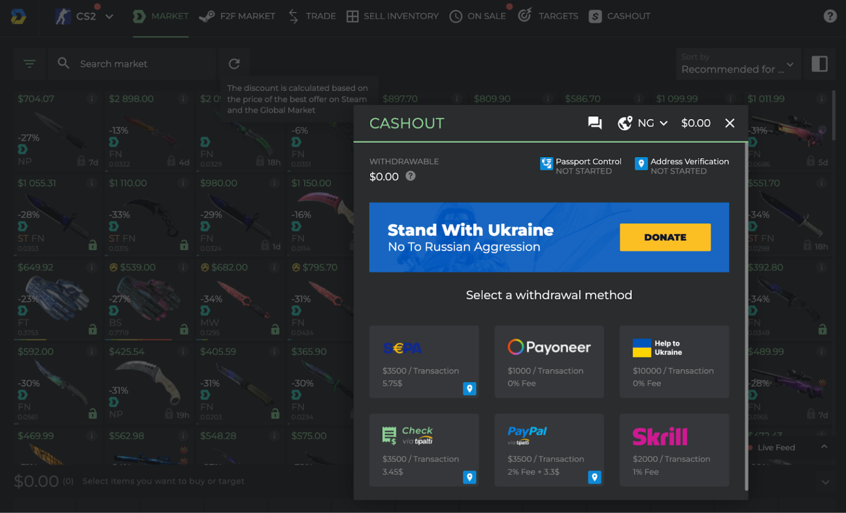Viewport: 846px width, 513px height.
Task: Open the chat messages icon in Cashout header
Action: point(595,123)
